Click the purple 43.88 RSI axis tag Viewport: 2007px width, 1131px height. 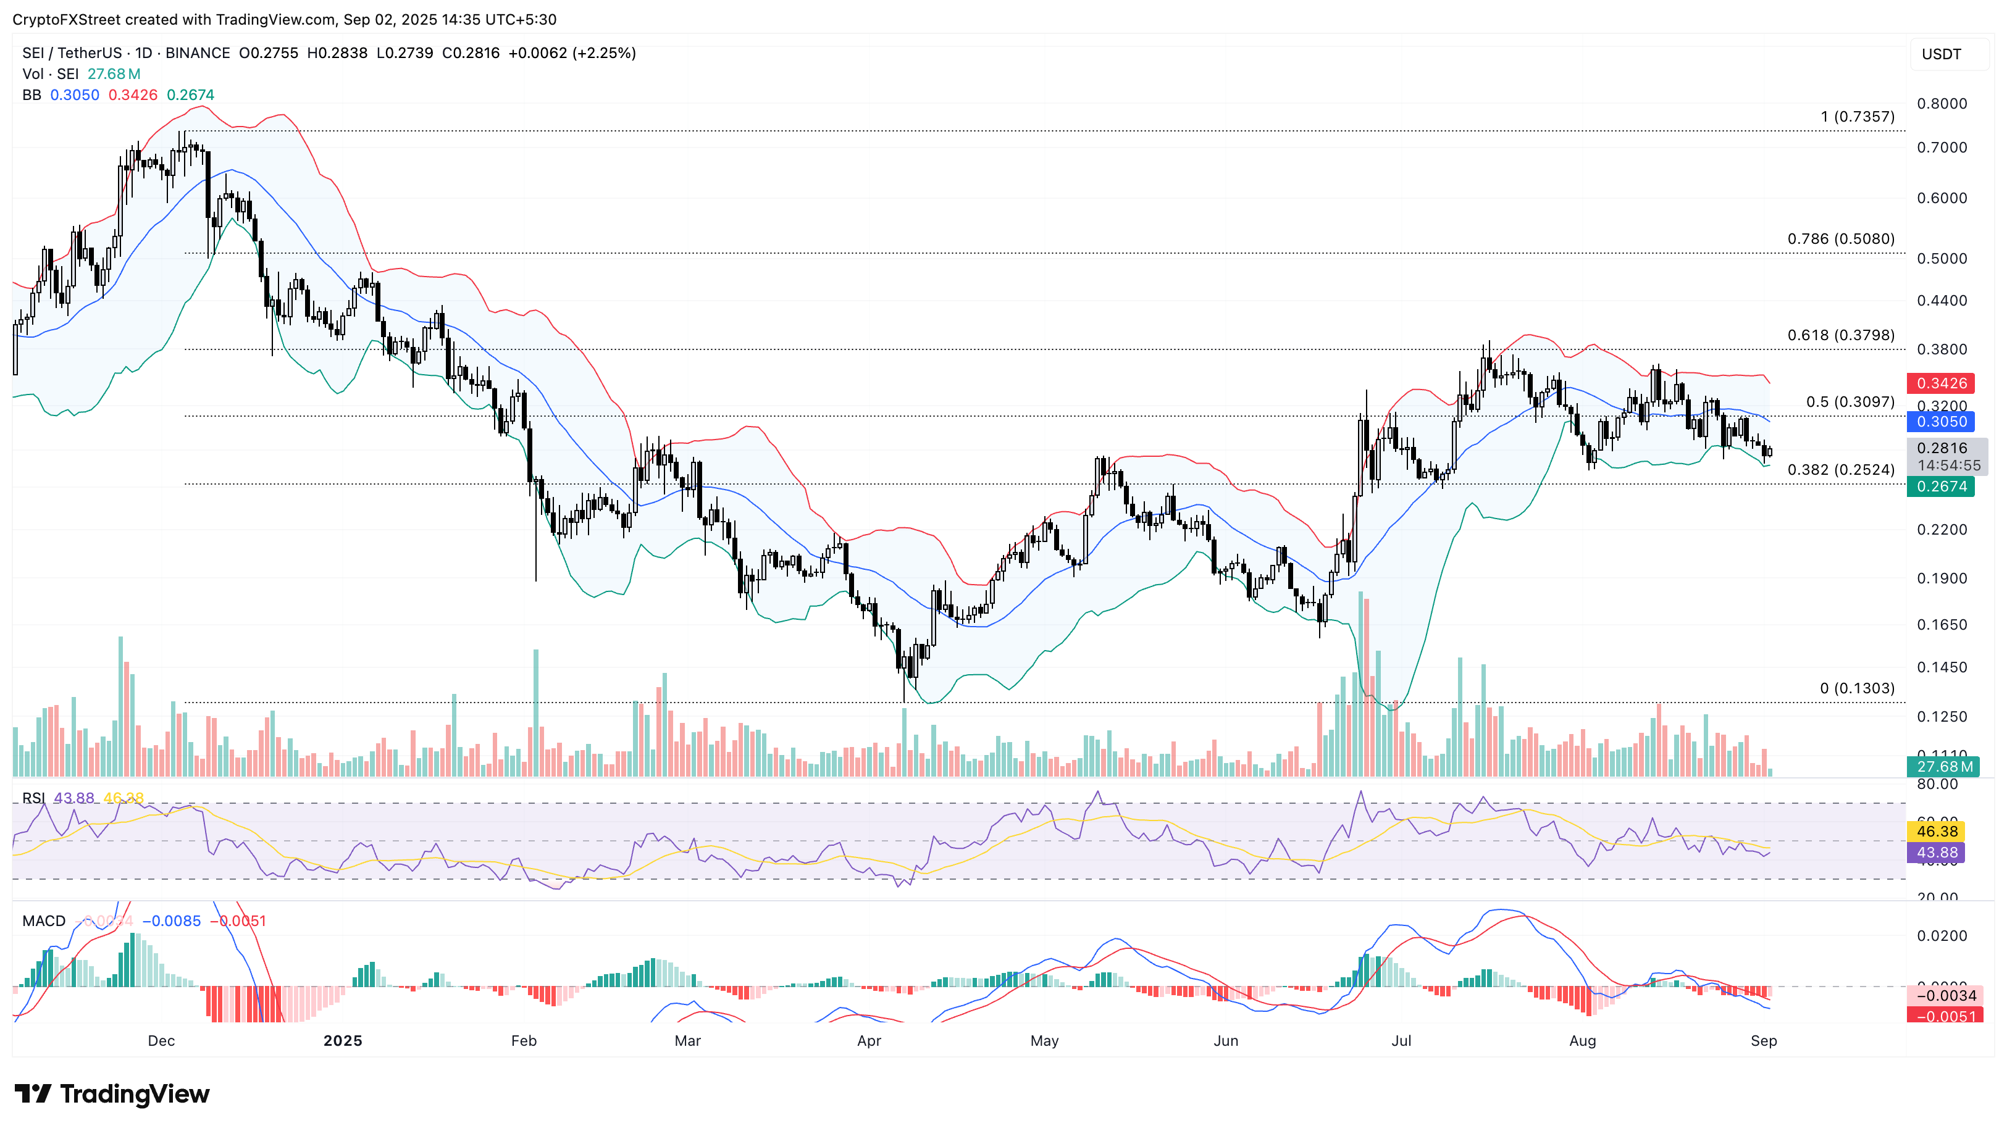point(1936,852)
